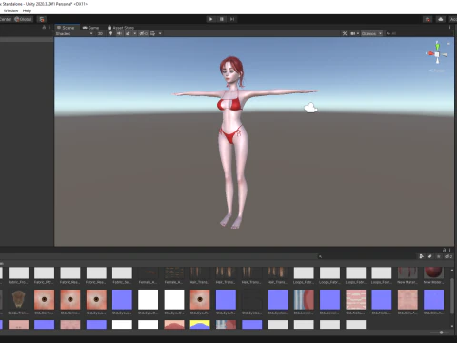Open the Window menu

(x=10, y=10)
